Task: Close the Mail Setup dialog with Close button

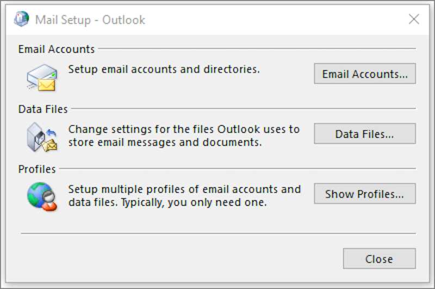Action: point(379,259)
